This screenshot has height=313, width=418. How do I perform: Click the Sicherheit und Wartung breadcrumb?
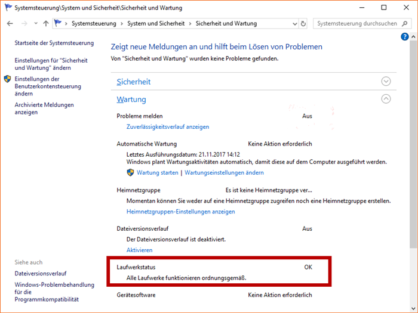[226, 23]
